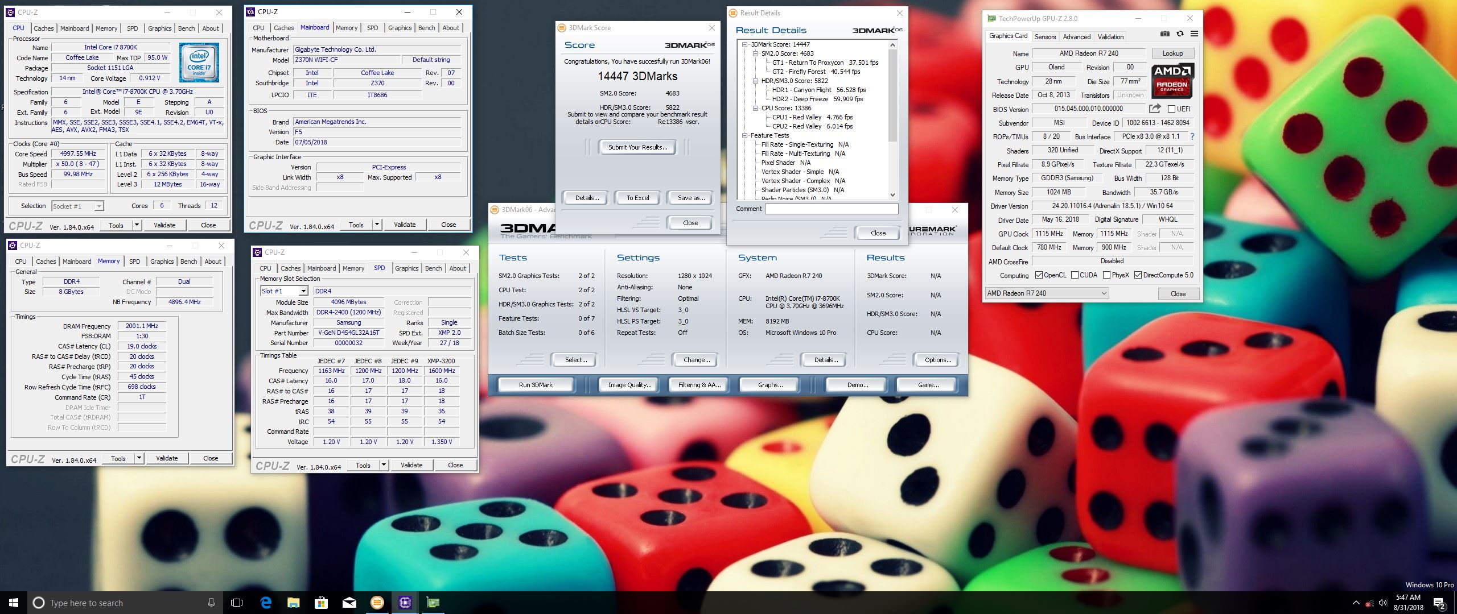Select the GT1 - Return To Proxycon result row

click(x=825, y=63)
